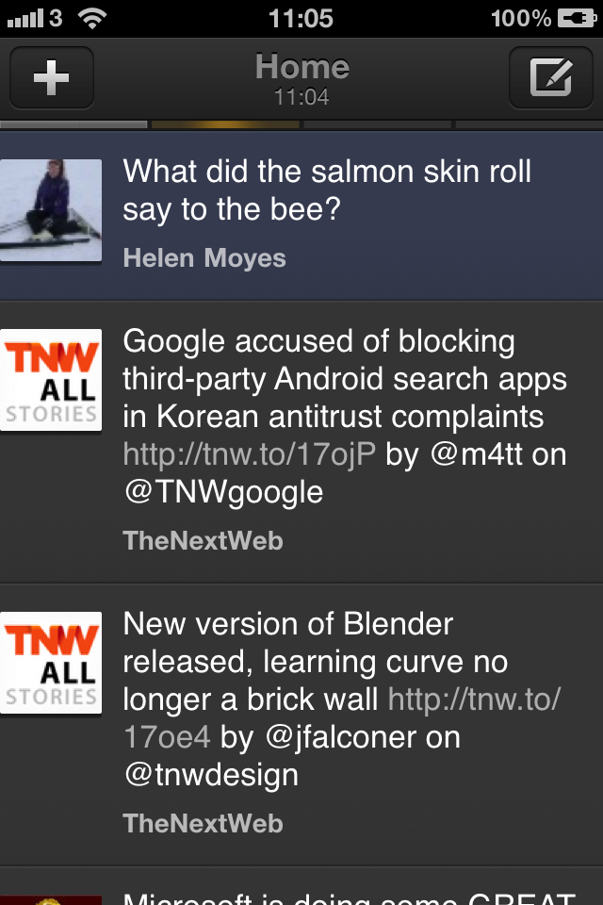
Task: Tap the Wi-Fi signal icon
Action: coord(92,18)
